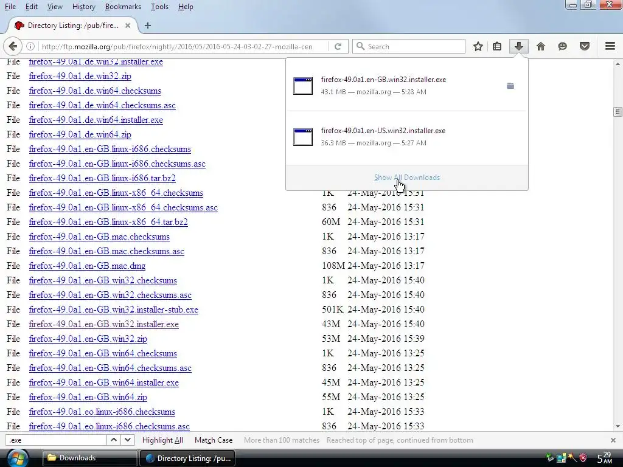Click the Back arrow button
Image resolution: width=623 pixels, height=467 pixels.
[x=12, y=46]
